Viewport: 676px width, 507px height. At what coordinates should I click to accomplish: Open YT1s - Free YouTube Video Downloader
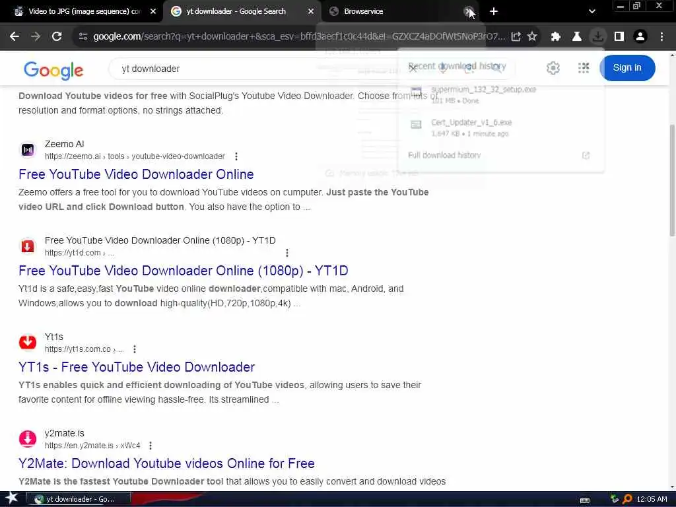137,367
